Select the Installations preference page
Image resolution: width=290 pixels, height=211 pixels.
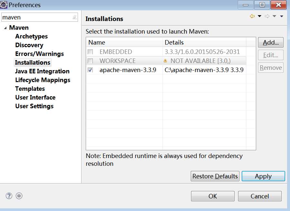(33, 62)
